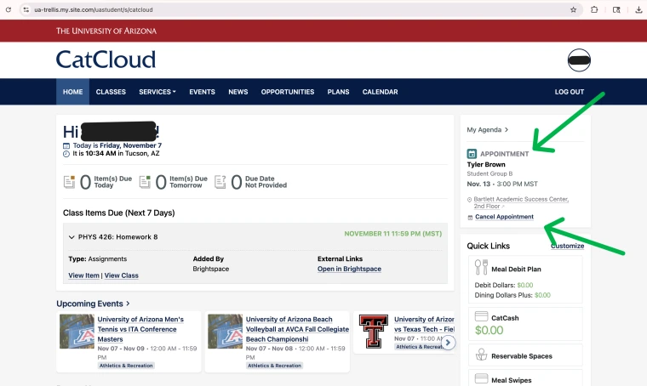
Task: Click the Due Date Not Provided icon
Action: pos(220,182)
